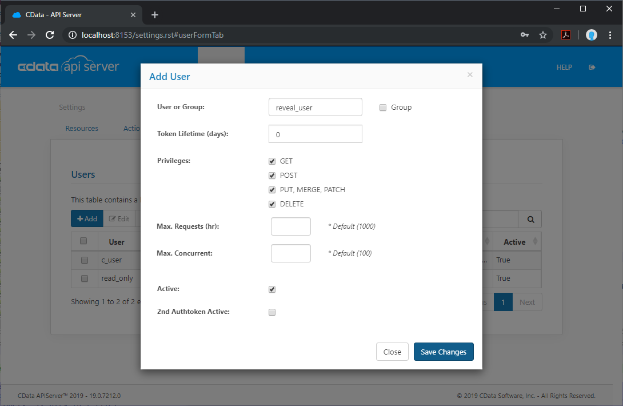Click the logout icon beside HELP
Viewport: 623px width, 406px height.
click(x=592, y=67)
